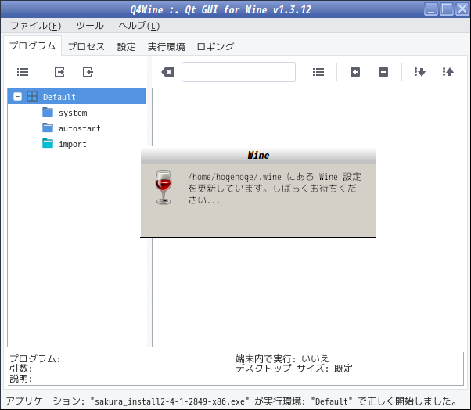Switch to the ロギング tab
471x410 pixels.
pyautogui.click(x=215, y=47)
